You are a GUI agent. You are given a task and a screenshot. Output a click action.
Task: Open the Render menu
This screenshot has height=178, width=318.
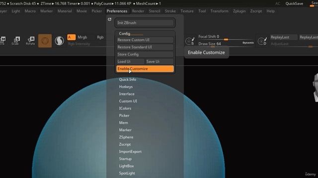click(x=138, y=11)
